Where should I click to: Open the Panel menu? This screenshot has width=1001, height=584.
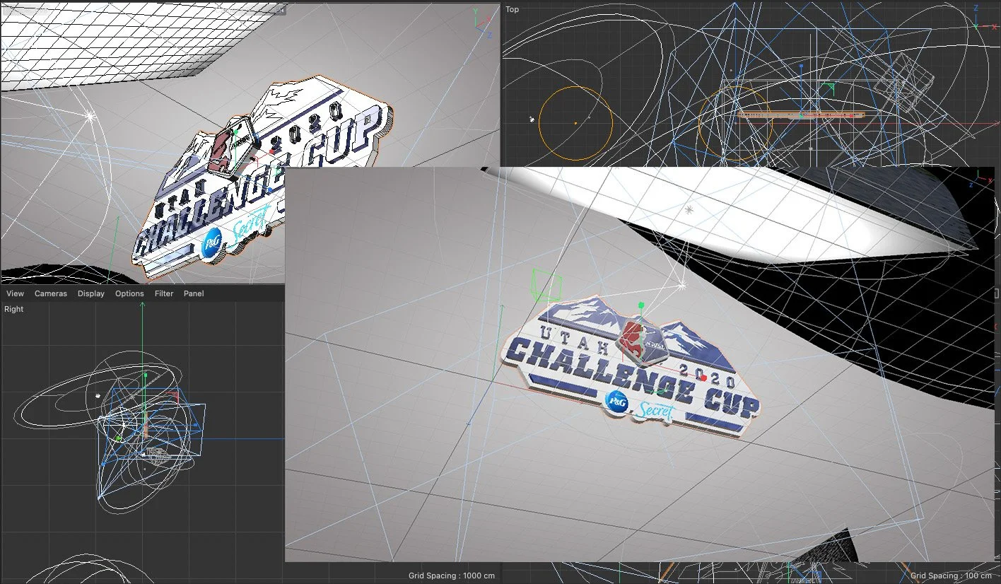click(194, 293)
